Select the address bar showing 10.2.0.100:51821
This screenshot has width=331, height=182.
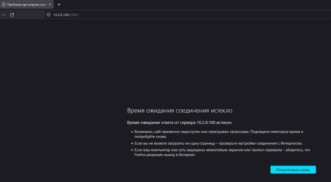click(x=188, y=15)
